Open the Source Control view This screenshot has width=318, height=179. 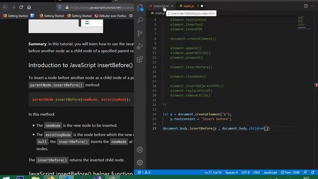pos(140,33)
